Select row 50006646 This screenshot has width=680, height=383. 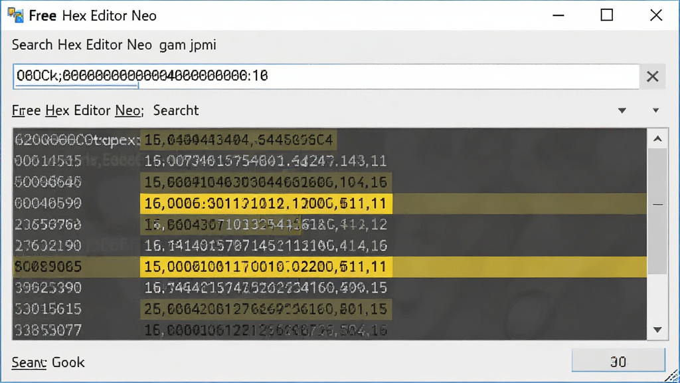coord(329,182)
